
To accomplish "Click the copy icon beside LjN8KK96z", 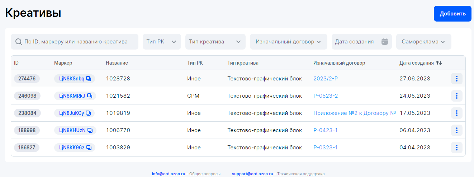I will (x=89, y=148).
